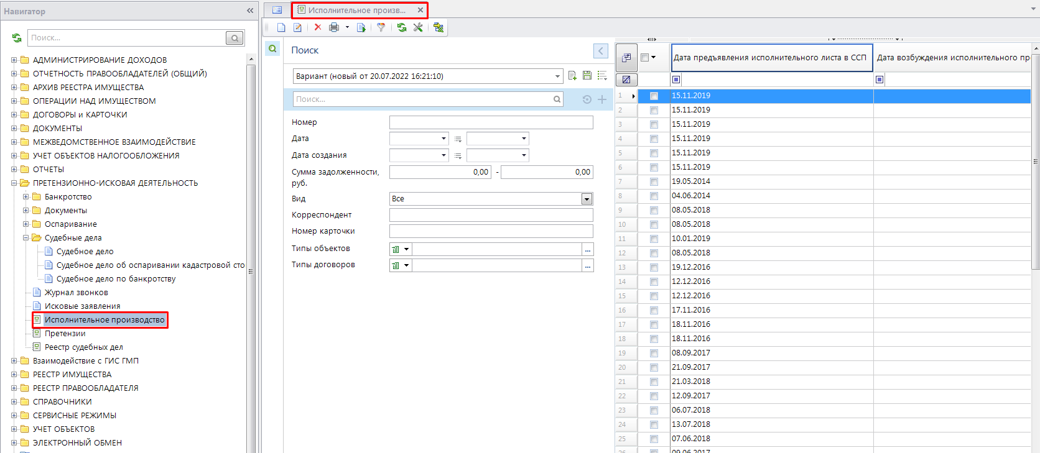Close the Исполнительное произв... tab
1040x453 pixels.
coord(420,10)
